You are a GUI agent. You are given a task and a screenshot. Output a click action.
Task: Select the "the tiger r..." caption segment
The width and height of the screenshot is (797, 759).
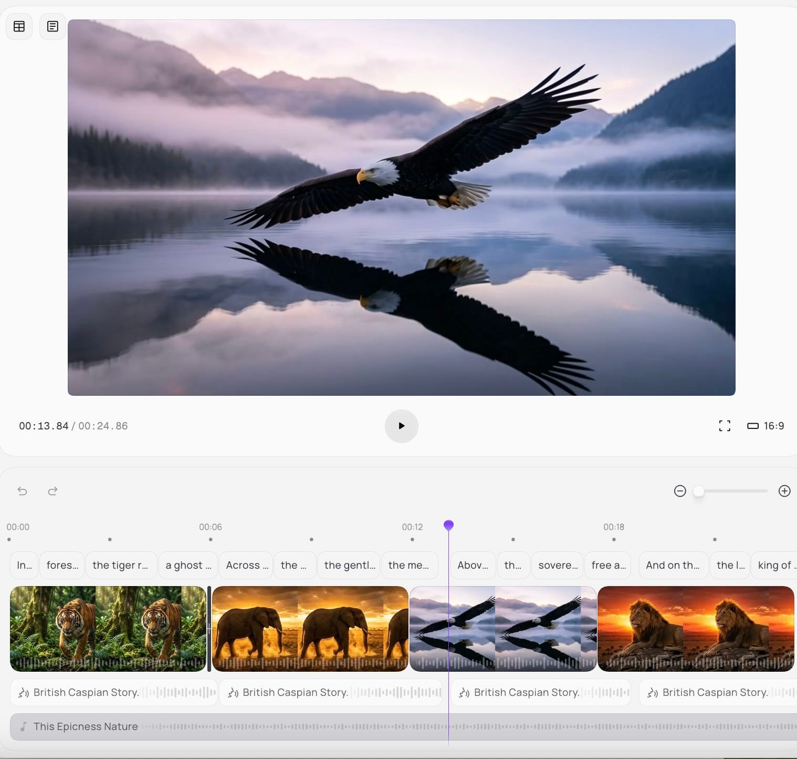point(120,565)
